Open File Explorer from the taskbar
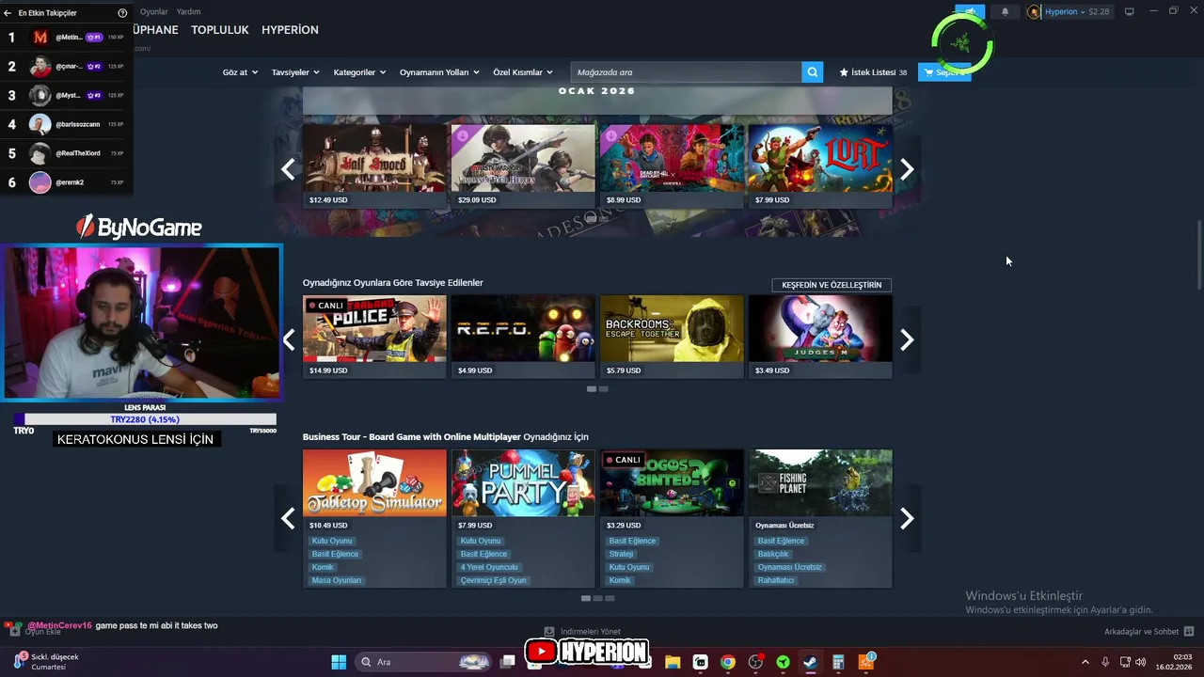1204x677 pixels. tap(673, 662)
